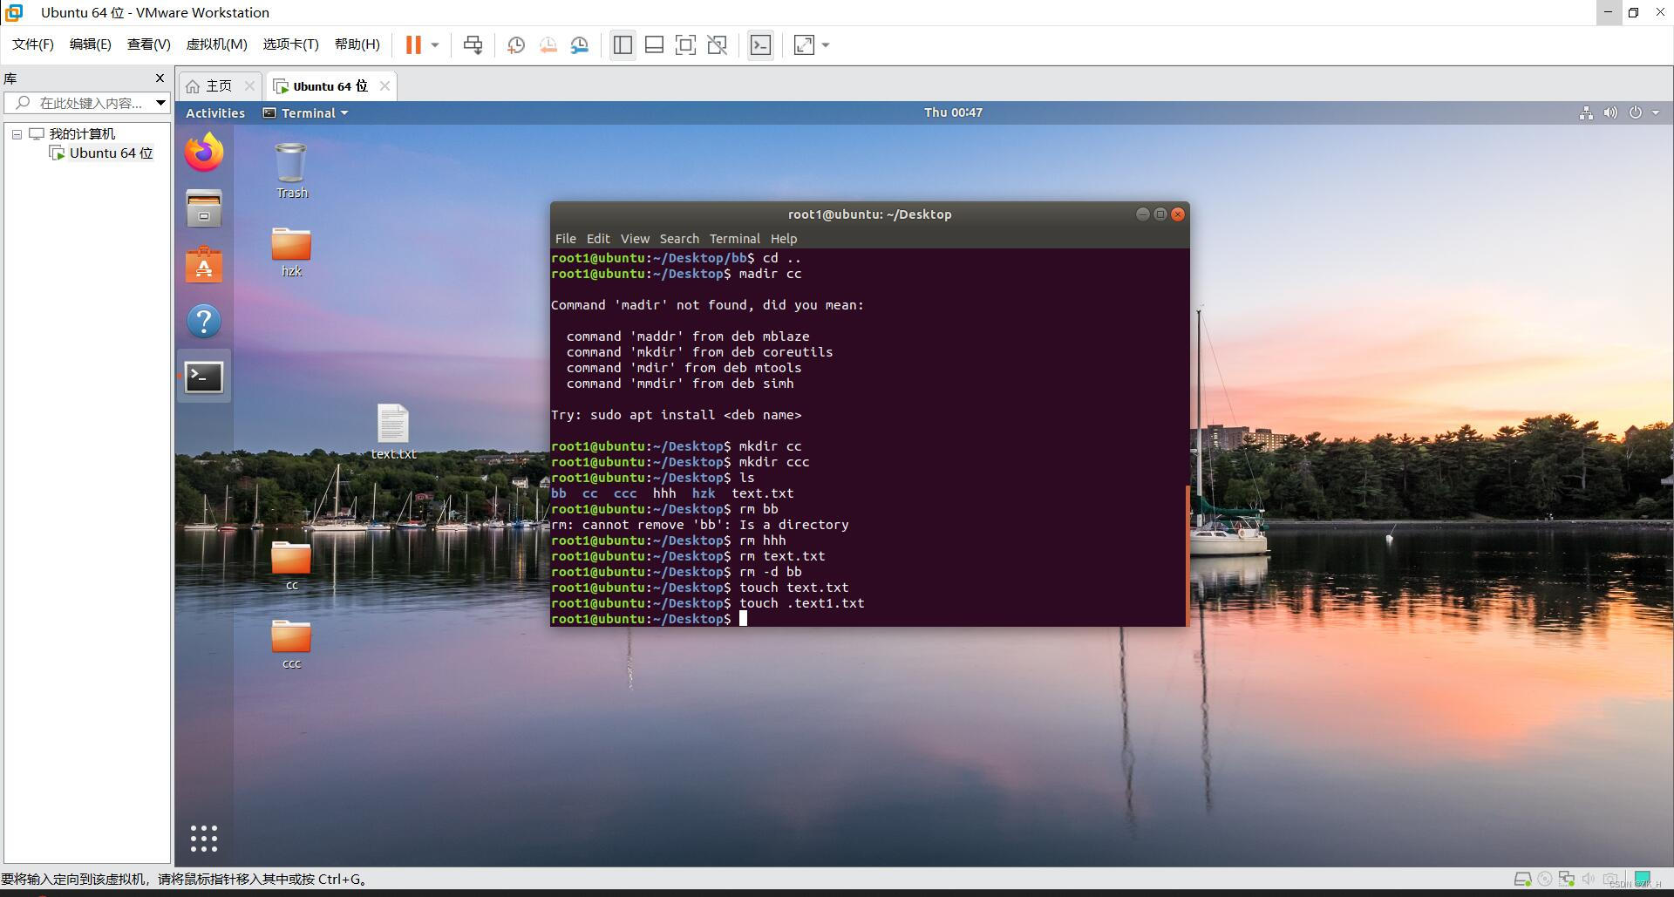Open the power options dropdown beside pause

[x=435, y=44]
